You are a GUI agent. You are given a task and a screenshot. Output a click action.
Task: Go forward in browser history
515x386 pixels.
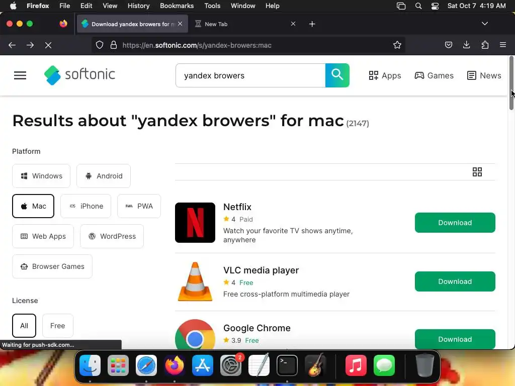pyautogui.click(x=30, y=45)
